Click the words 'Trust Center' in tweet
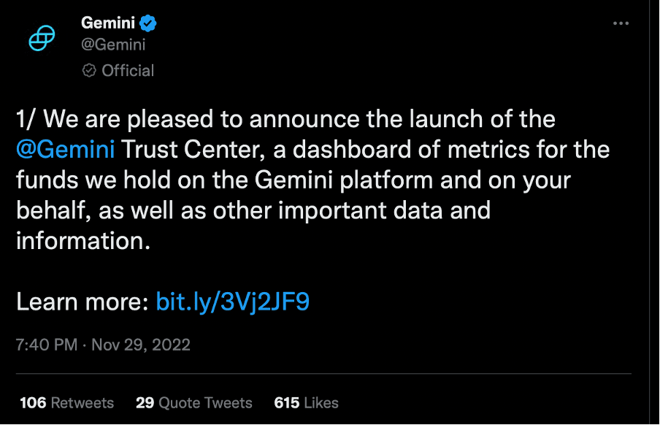 tap(193, 150)
